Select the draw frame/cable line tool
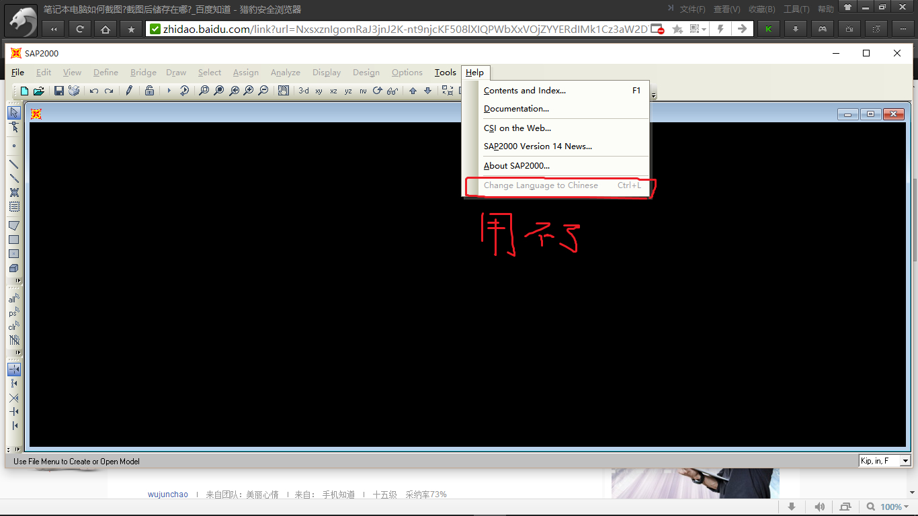The image size is (918, 516). tap(14, 164)
